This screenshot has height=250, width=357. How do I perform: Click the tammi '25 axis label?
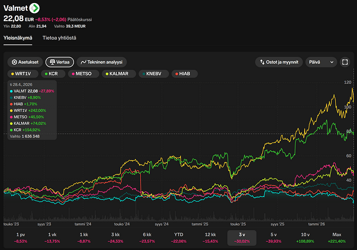coord(200,224)
